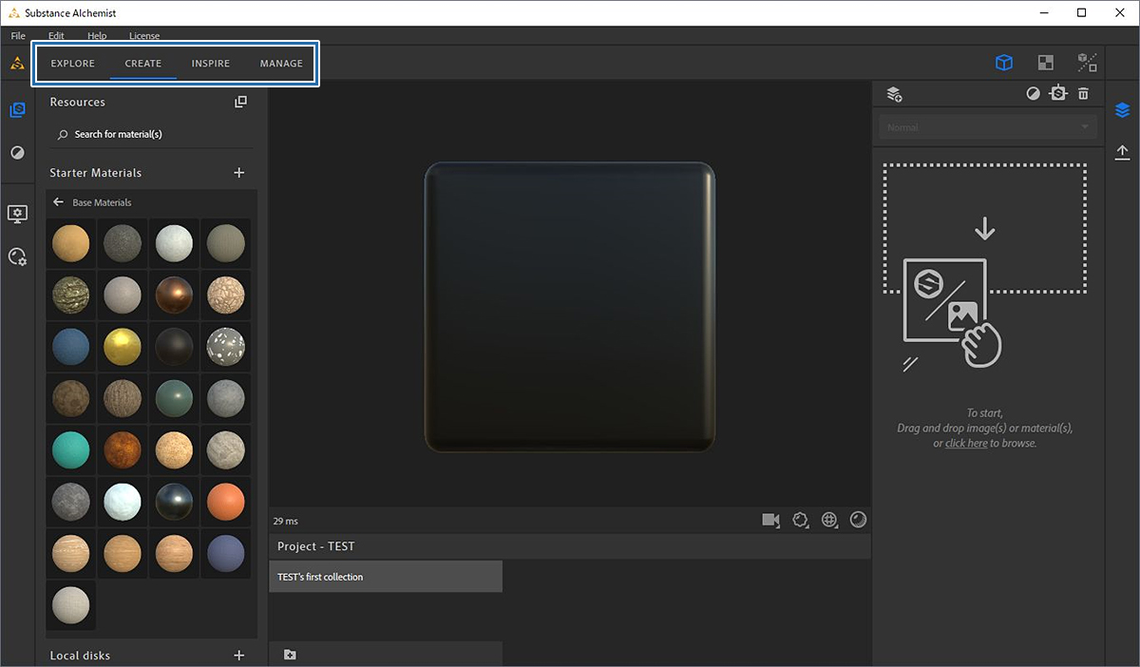This screenshot has height=667, width=1140.
Task: Select the blue fabric material thumbnail
Action: point(71,347)
